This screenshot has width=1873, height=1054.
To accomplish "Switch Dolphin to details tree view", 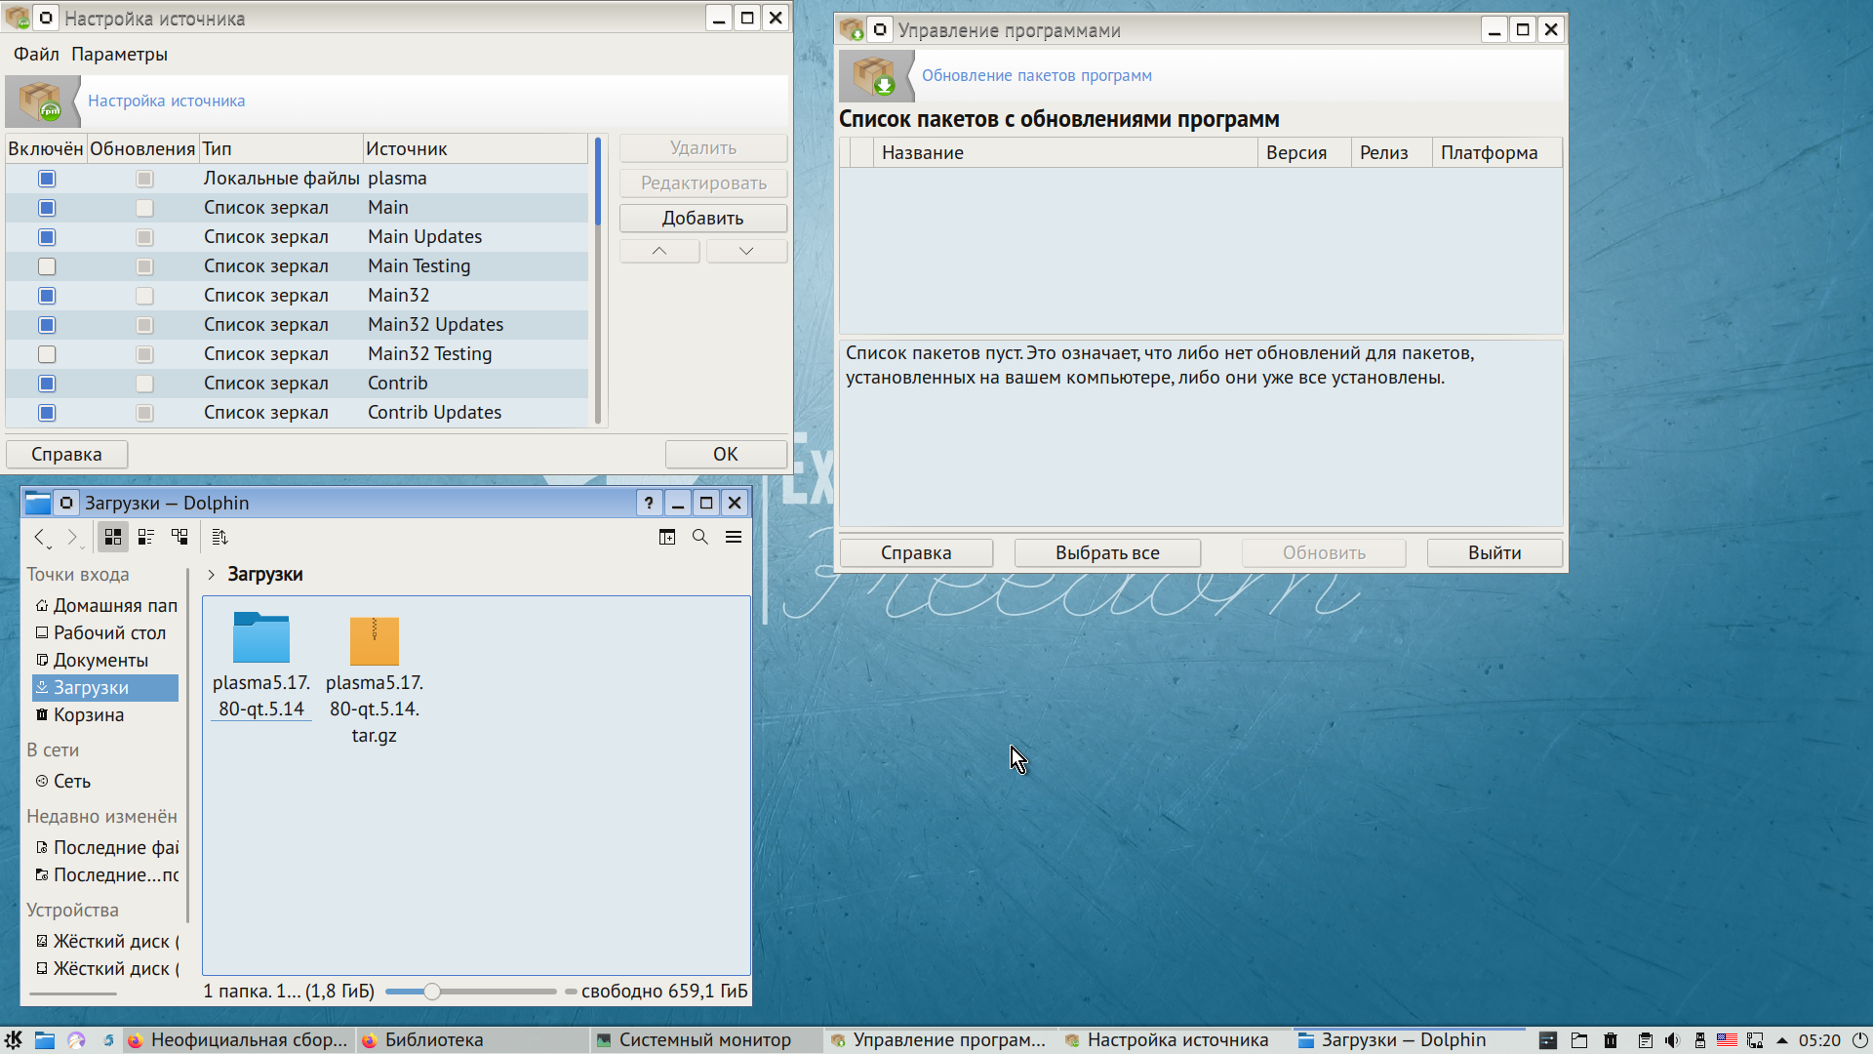I will (x=179, y=537).
